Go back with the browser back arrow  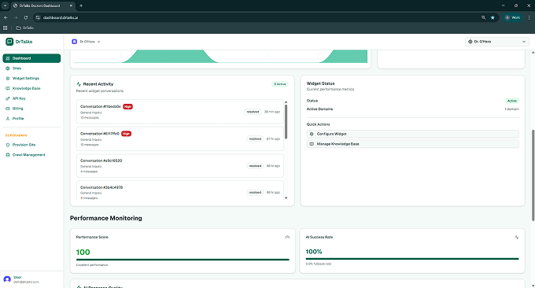pyautogui.click(x=6, y=17)
